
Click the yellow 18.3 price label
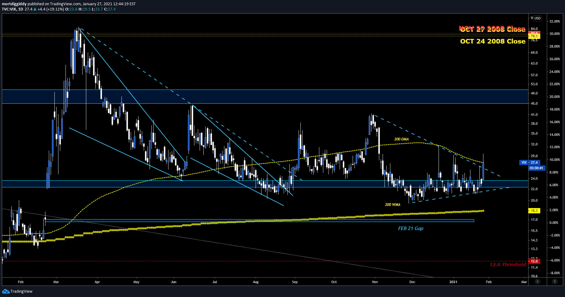(534, 211)
